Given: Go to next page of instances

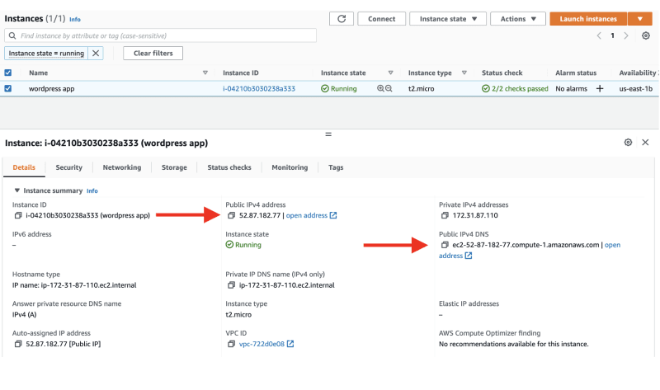Looking at the screenshot, I should pos(626,35).
